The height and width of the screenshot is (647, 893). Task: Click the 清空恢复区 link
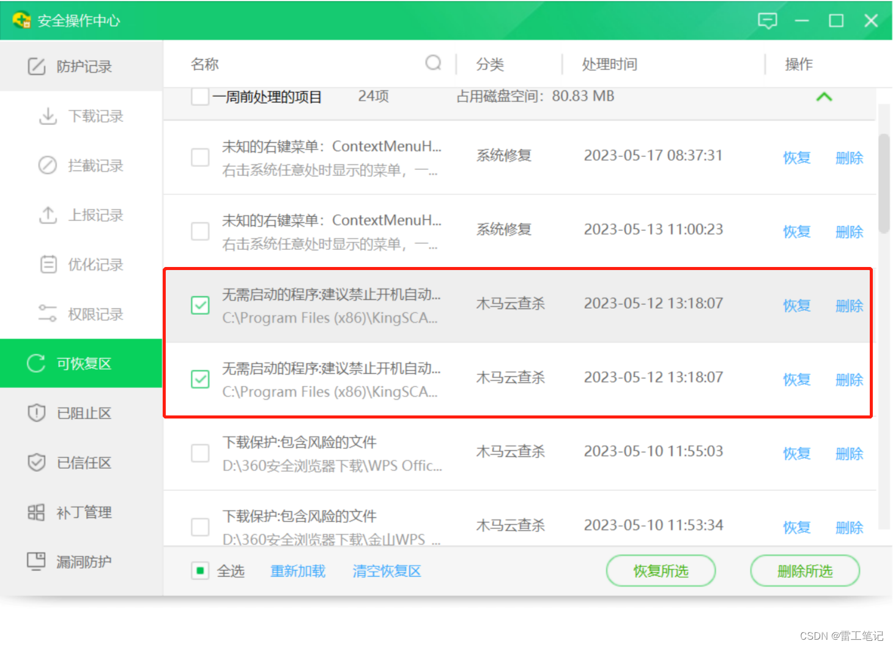pos(387,571)
